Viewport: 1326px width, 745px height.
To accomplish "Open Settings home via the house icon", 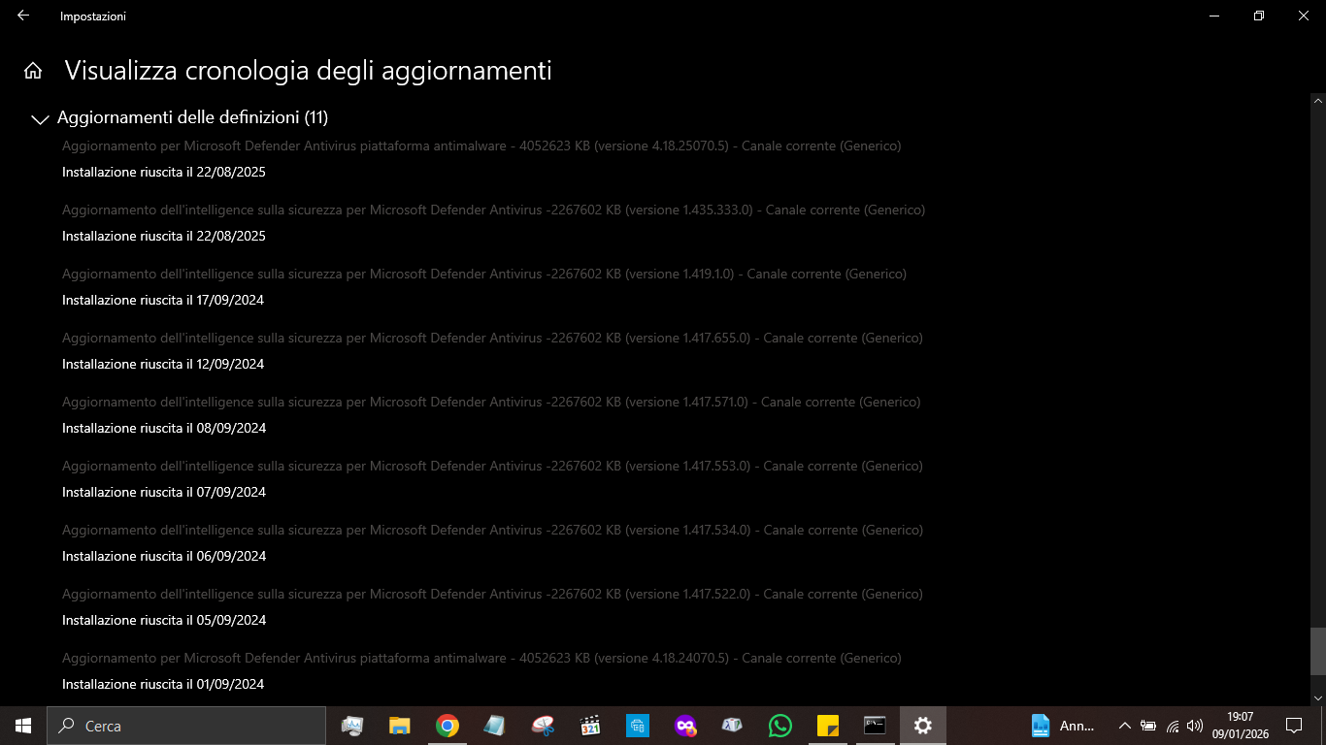I will 33,71.
